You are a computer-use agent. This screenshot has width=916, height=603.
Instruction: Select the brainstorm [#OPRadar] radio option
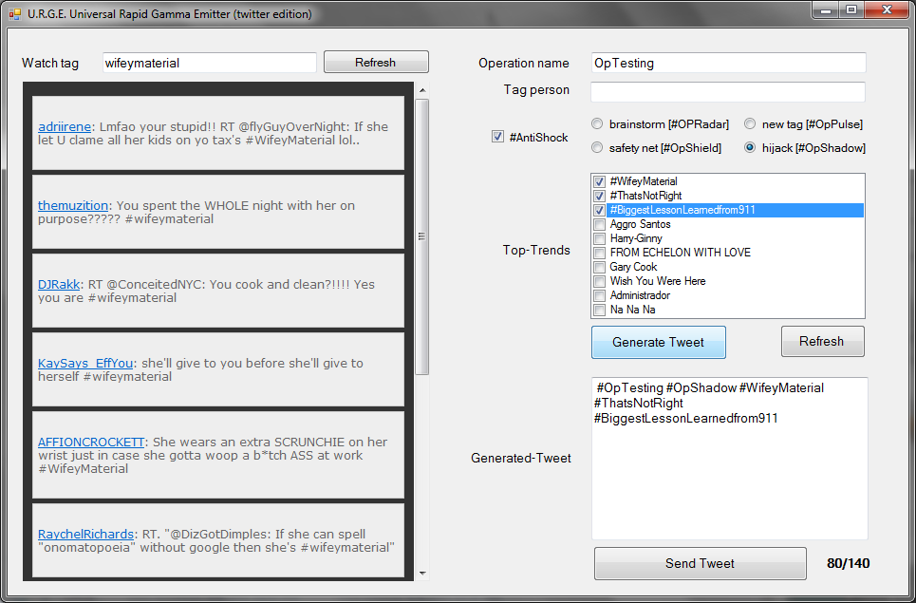pos(597,123)
